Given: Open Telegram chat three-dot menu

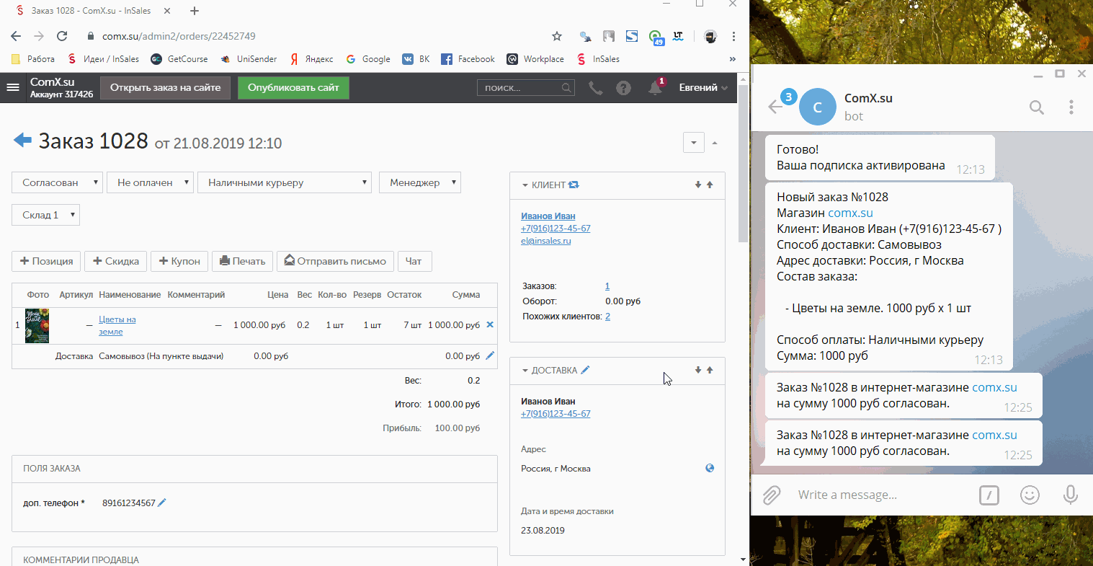Looking at the screenshot, I should 1071,107.
